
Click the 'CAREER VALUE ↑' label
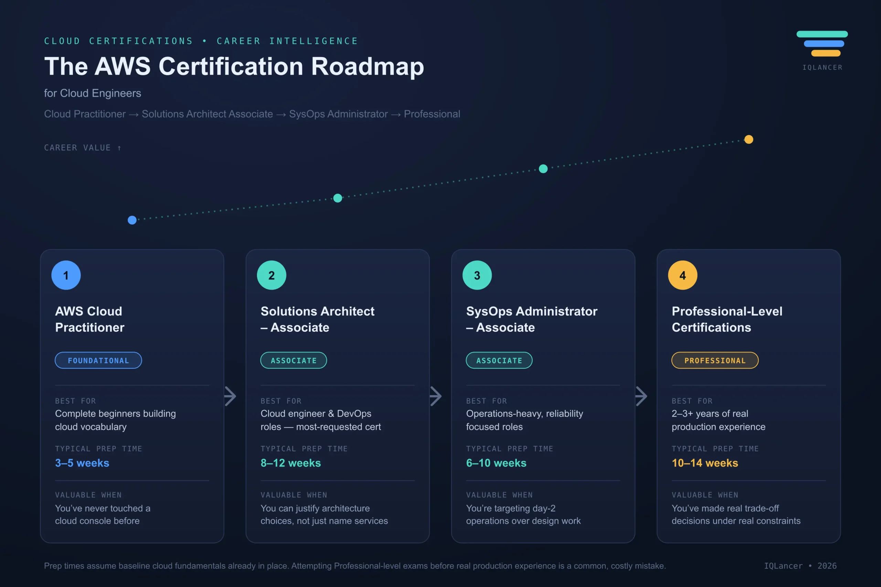pyautogui.click(x=83, y=148)
